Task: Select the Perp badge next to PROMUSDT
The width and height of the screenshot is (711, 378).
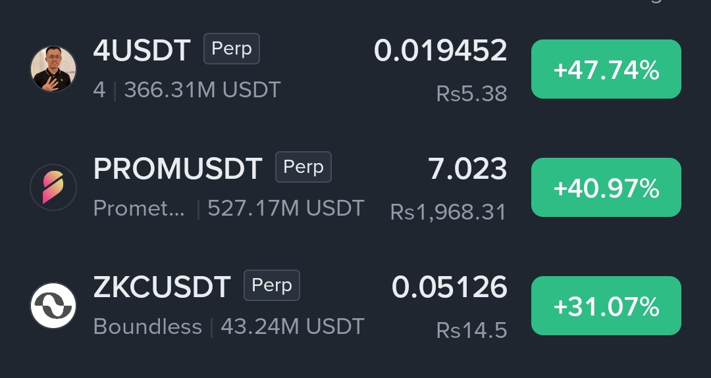Action: pyautogui.click(x=303, y=167)
